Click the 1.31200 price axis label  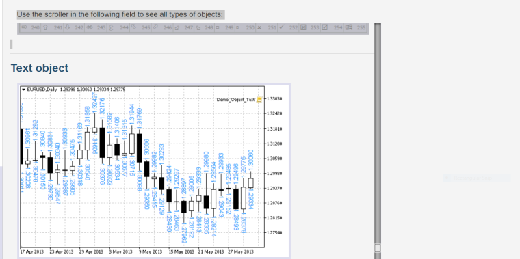point(274,144)
